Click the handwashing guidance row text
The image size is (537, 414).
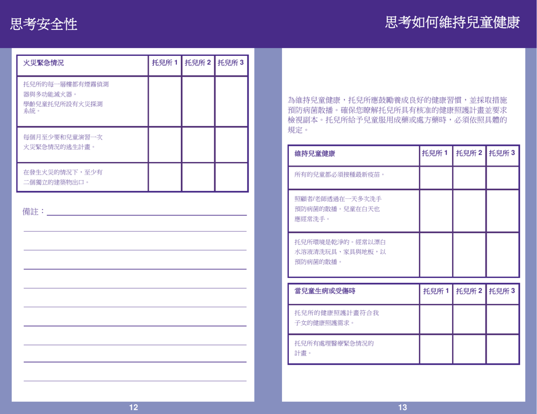[339, 207]
